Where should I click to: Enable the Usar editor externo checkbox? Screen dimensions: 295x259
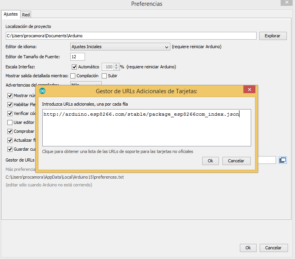pyautogui.click(x=10, y=123)
